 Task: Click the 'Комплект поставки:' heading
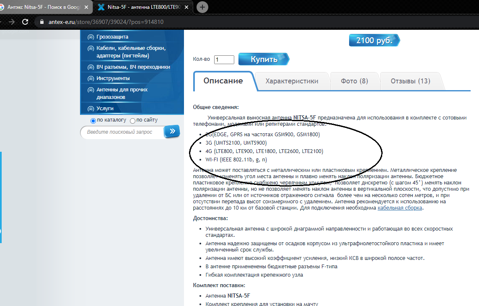click(219, 285)
